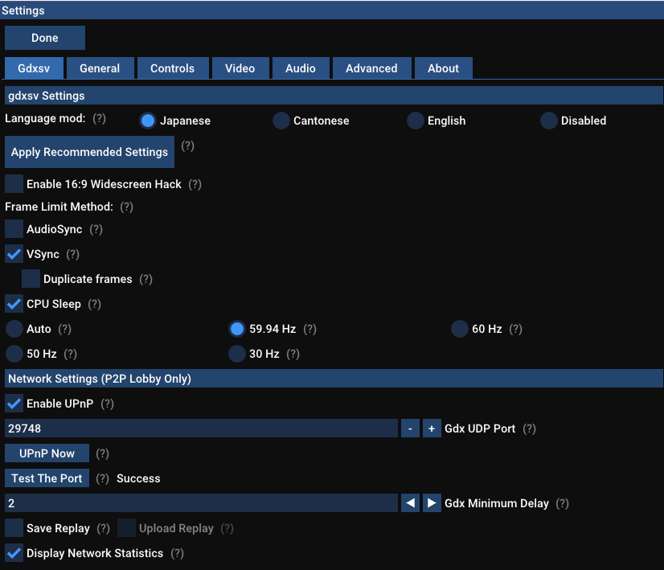Decrease Gdx Minimum Delay with left arrow
The height and width of the screenshot is (570, 664).
click(410, 503)
